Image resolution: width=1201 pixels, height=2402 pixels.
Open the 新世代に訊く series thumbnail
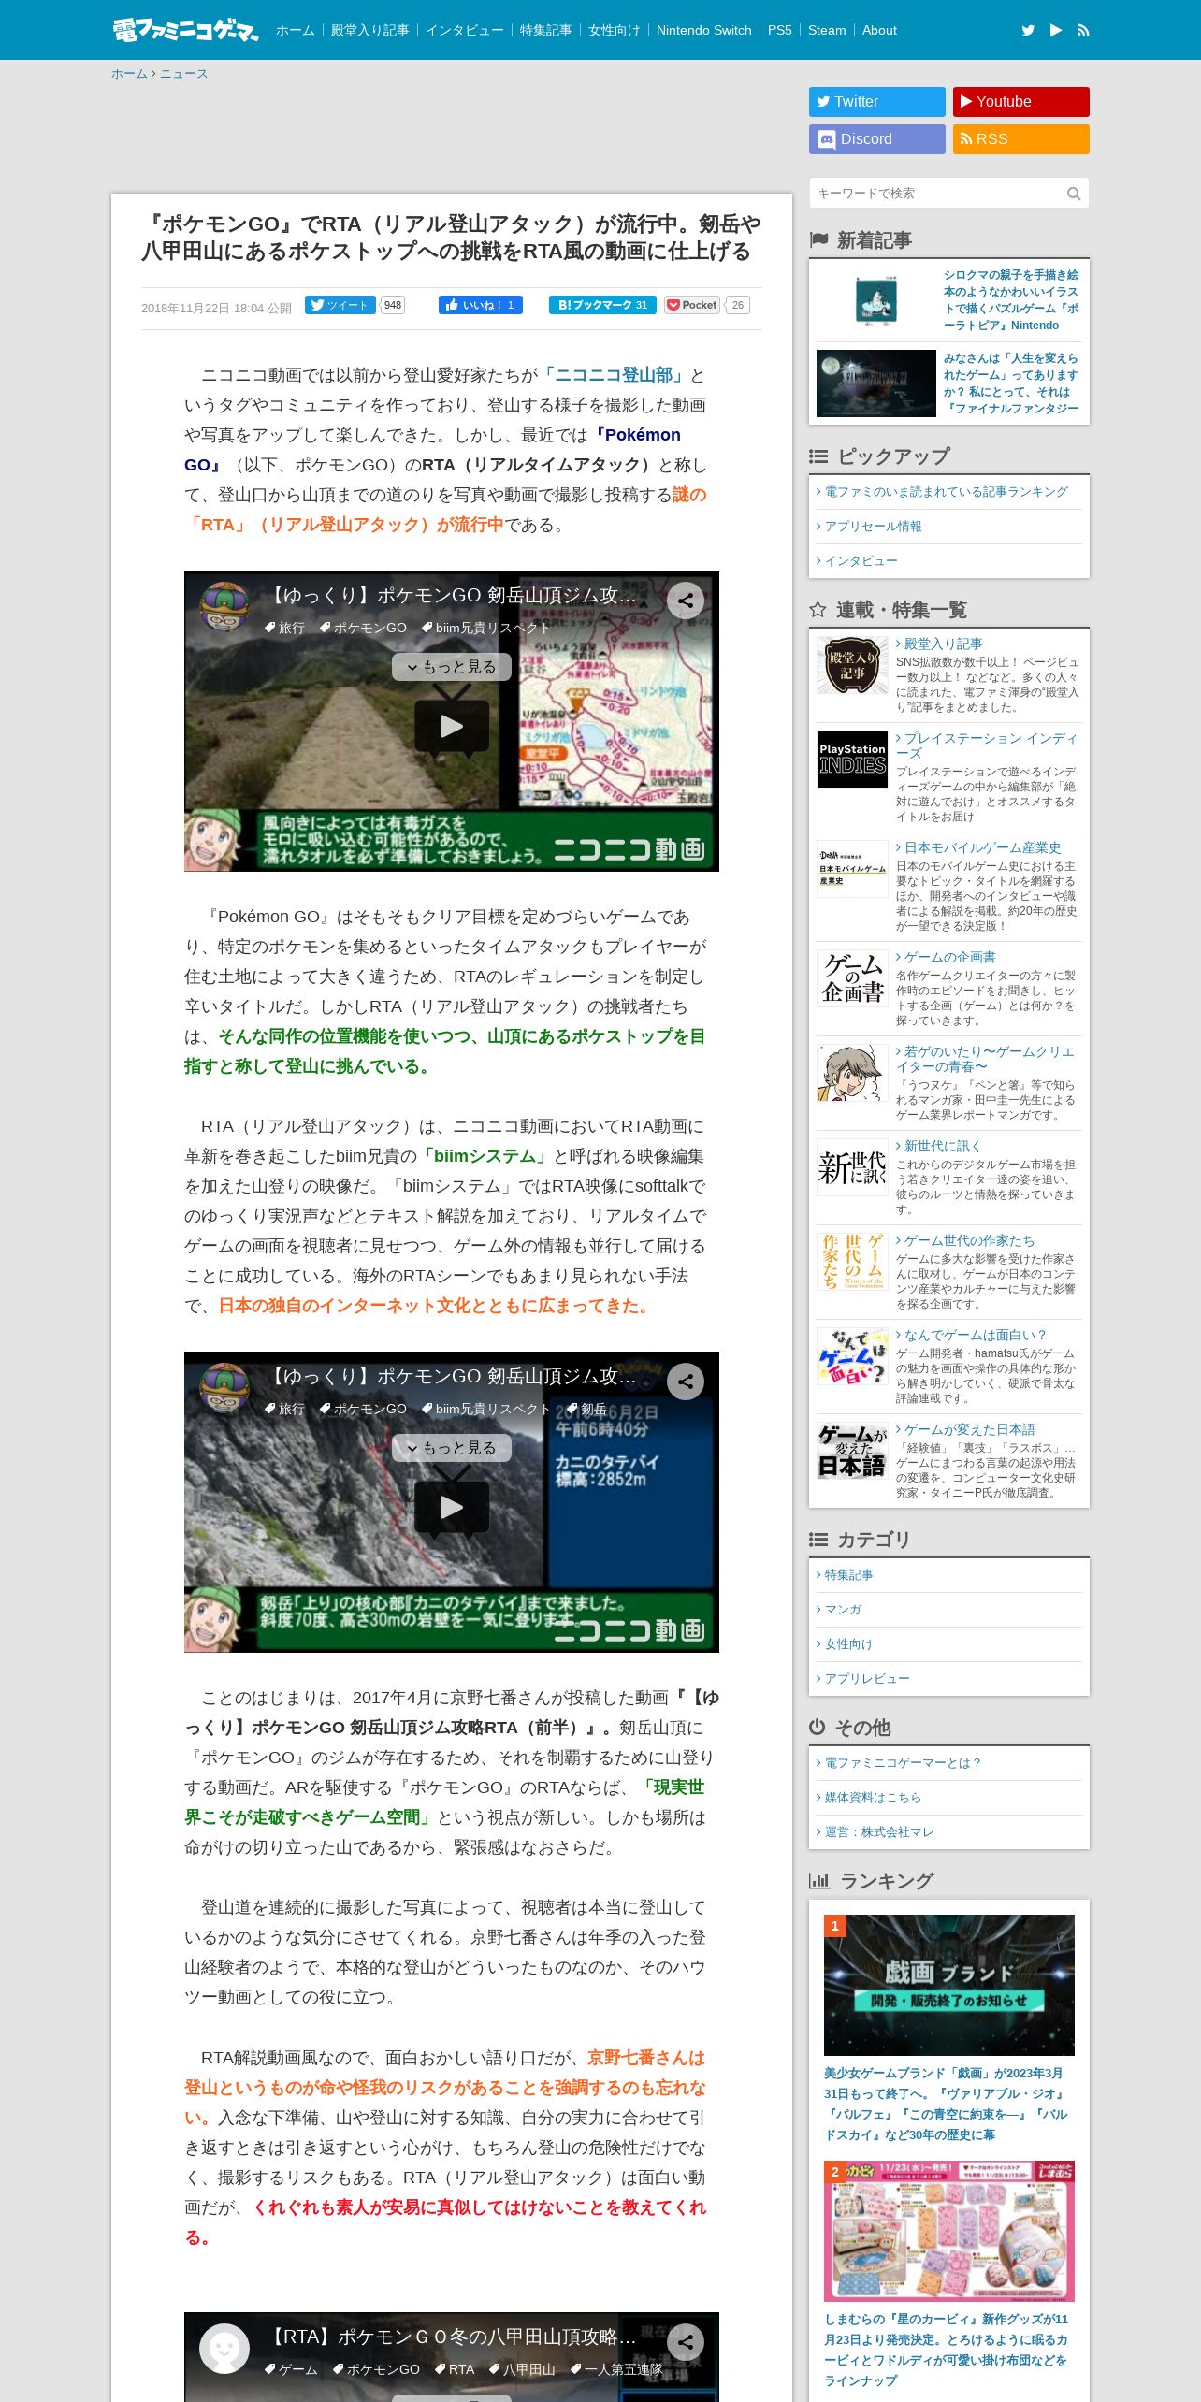tap(852, 1167)
